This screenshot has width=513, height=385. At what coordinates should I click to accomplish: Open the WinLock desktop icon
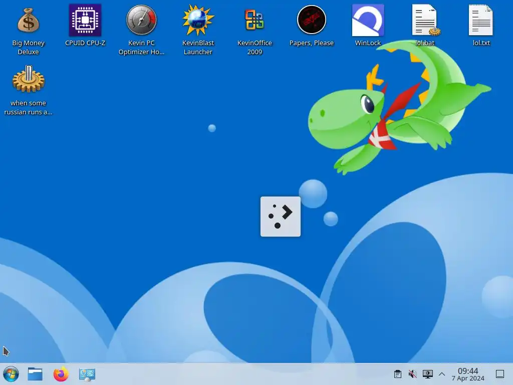[368, 20]
